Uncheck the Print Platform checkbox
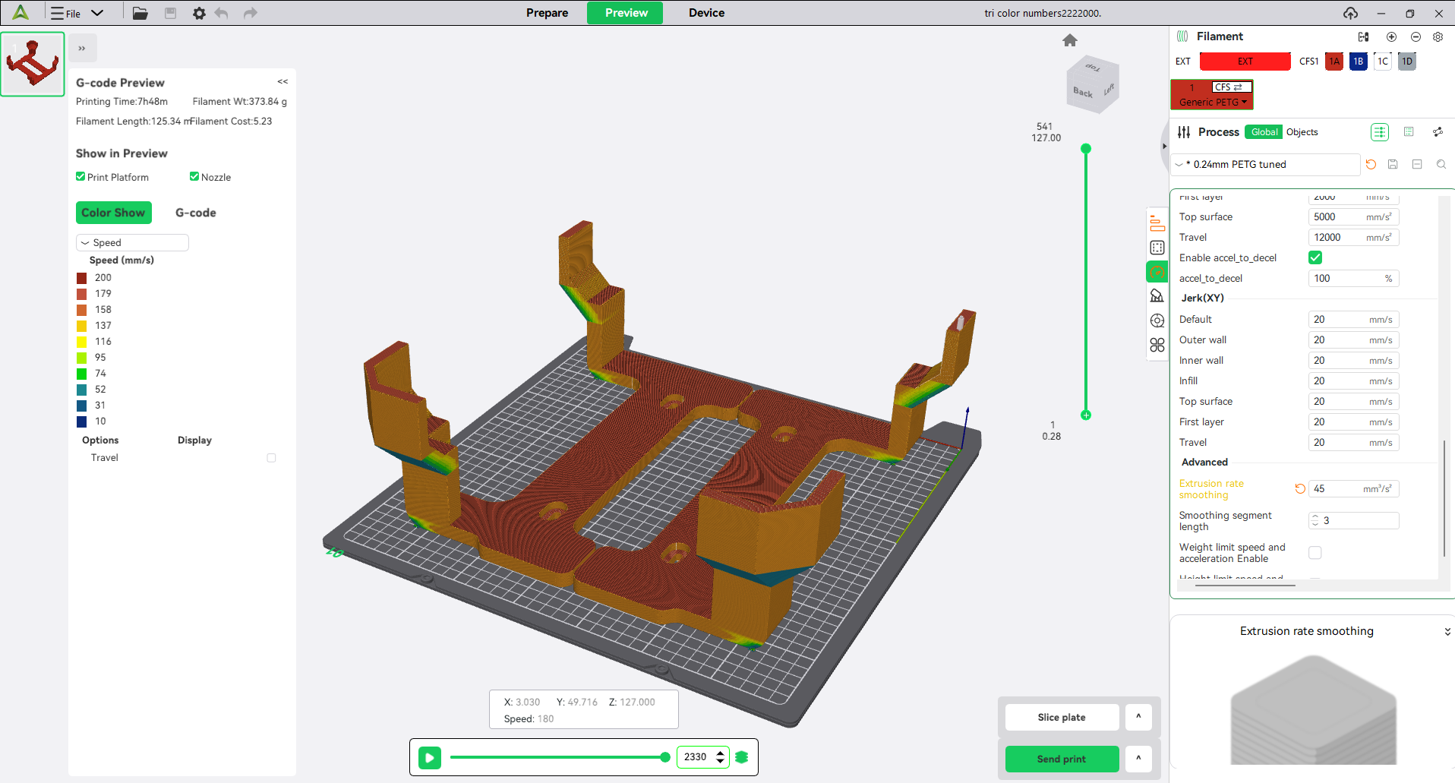1455x783 pixels. [x=80, y=177]
